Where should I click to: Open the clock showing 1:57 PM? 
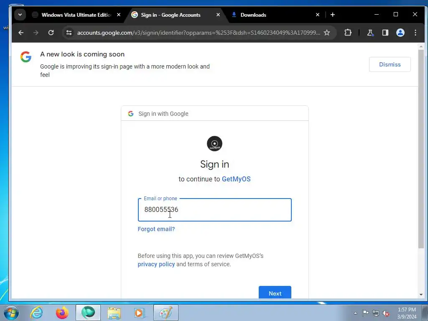tap(407, 313)
